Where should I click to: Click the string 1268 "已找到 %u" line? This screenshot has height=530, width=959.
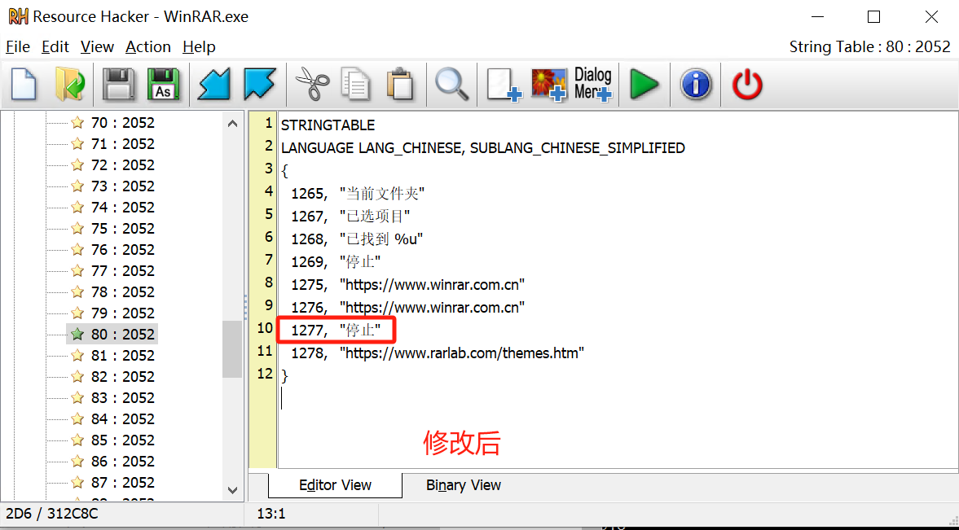357,239
